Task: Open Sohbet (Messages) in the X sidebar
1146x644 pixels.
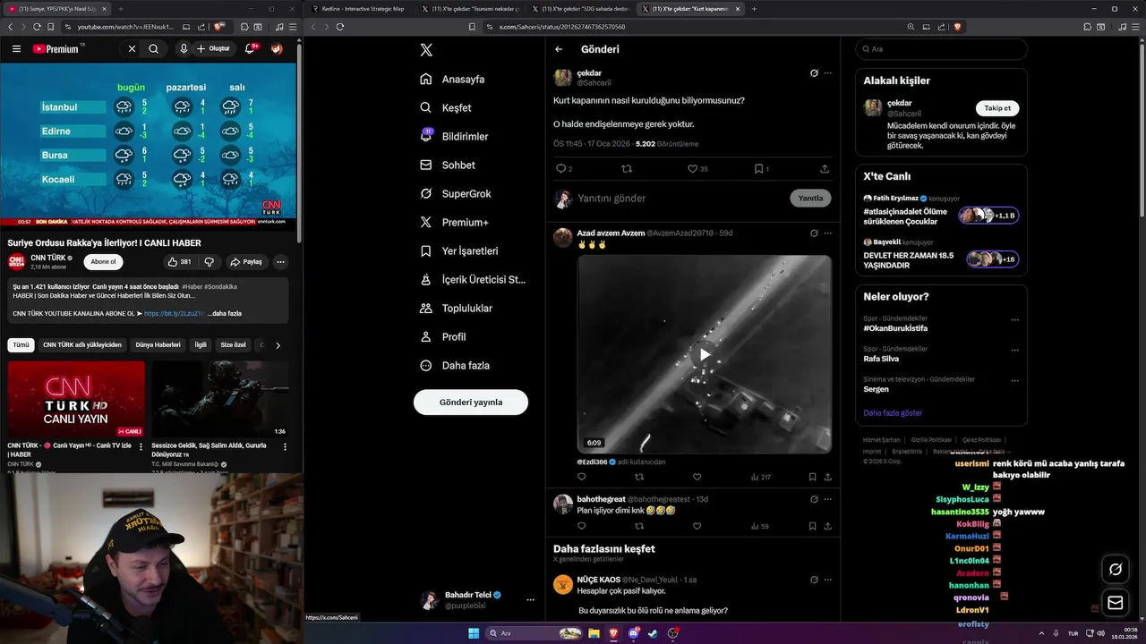Action: click(x=447, y=165)
